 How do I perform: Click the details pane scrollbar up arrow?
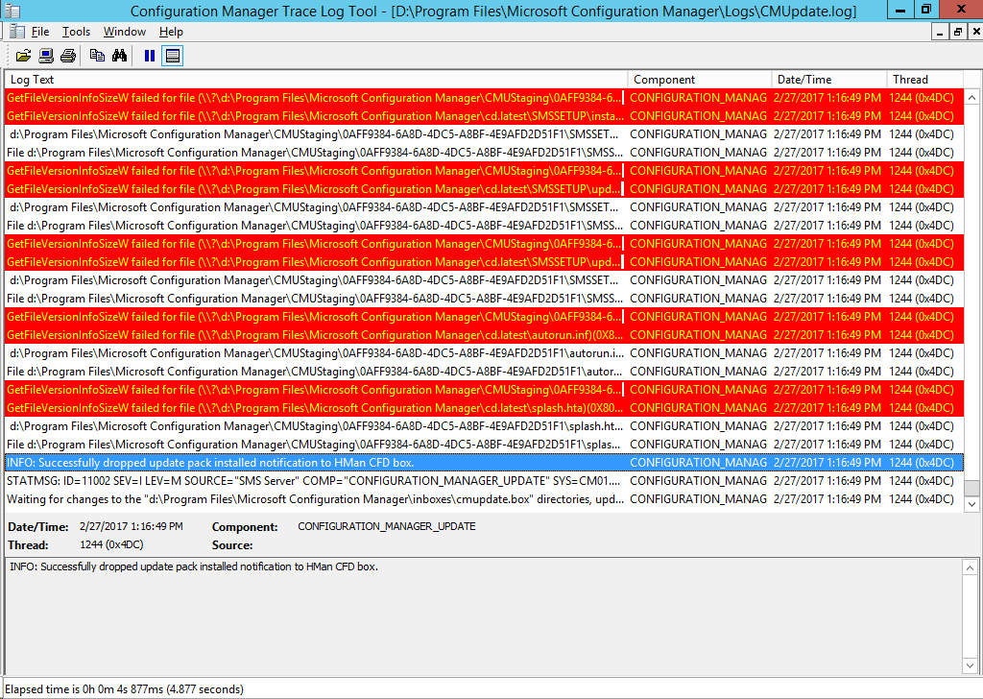pyautogui.click(x=970, y=568)
